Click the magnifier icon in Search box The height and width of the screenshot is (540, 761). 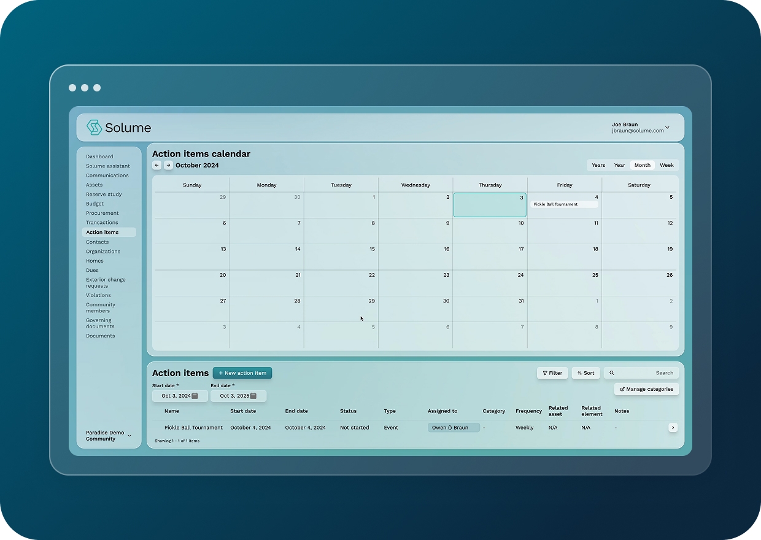(x=612, y=373)
